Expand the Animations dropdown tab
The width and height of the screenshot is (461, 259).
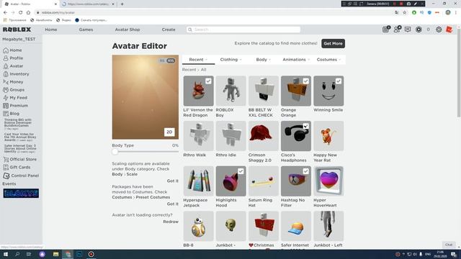[x=296, y=60]
